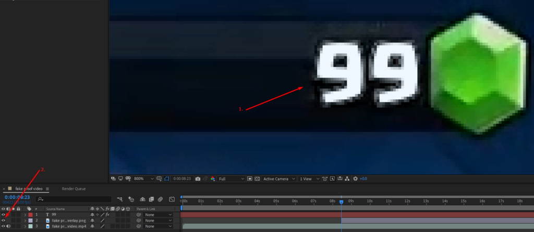Toggle Hide Shy Layers icon
The image size is (534, 232).
click(142, 199)
